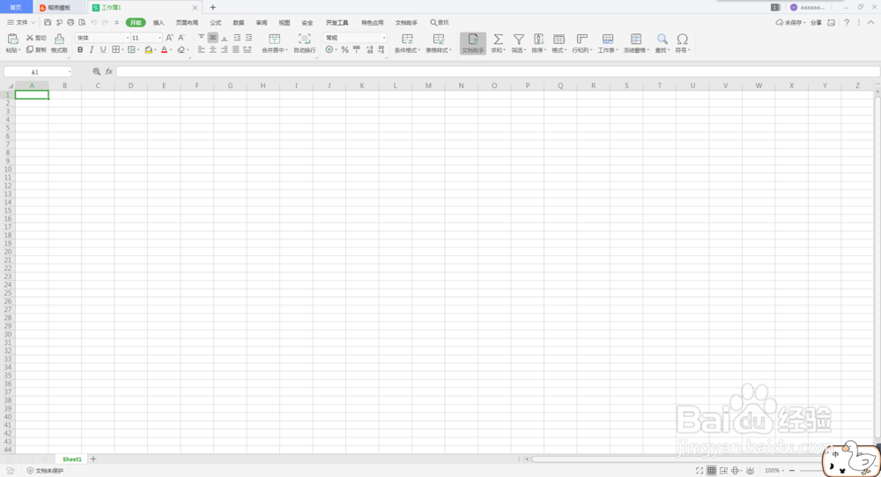Switch to the Formulas (公式) tab

216,23
